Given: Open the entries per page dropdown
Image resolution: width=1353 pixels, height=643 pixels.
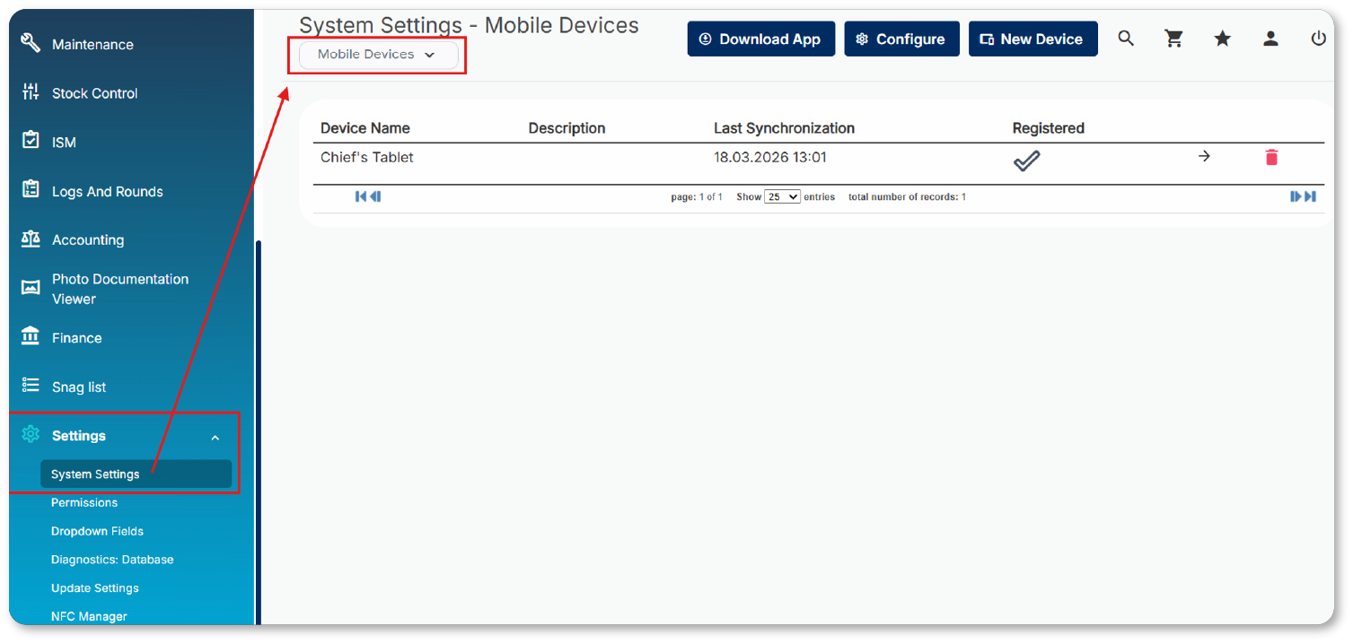Looking at the screenshot, I should point(782,197).
